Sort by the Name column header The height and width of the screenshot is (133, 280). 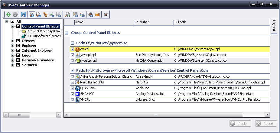(x=105, y=22)
